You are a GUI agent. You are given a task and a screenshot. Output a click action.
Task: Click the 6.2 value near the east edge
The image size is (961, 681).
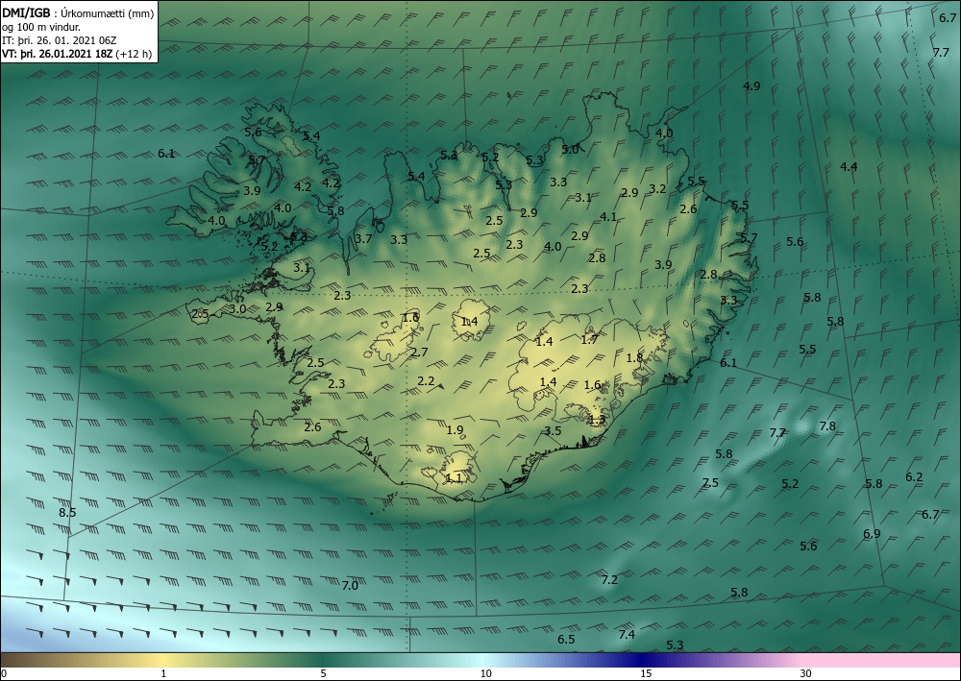tap(914, 476)
